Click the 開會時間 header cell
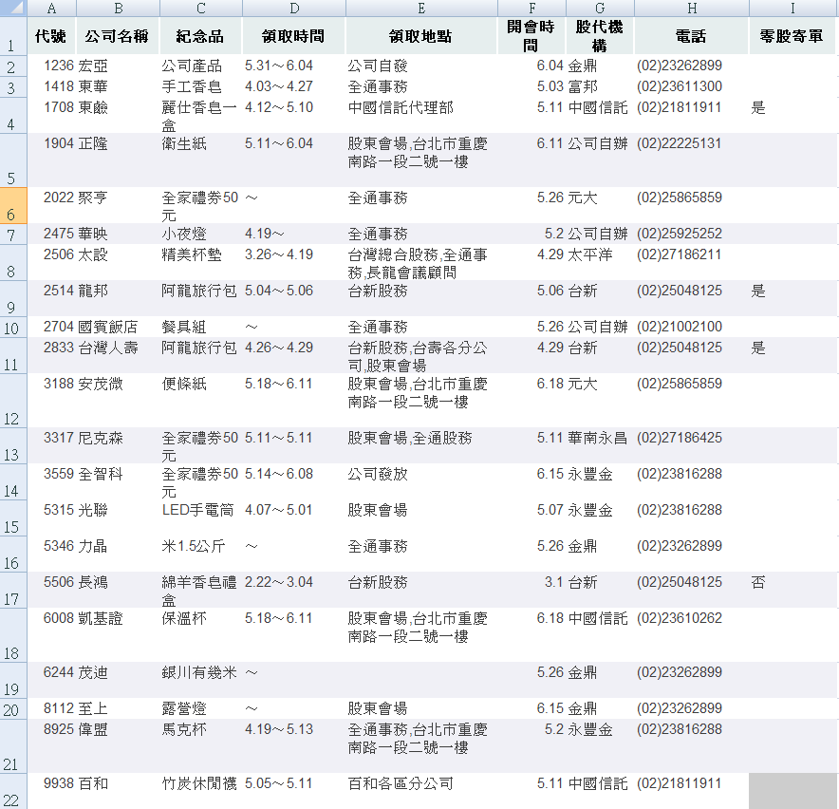Screen dimensions: 839x809 point(531,36)
